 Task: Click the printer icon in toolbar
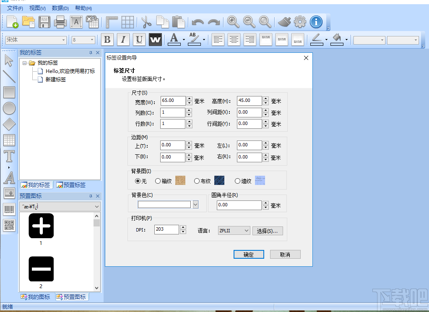60,22
